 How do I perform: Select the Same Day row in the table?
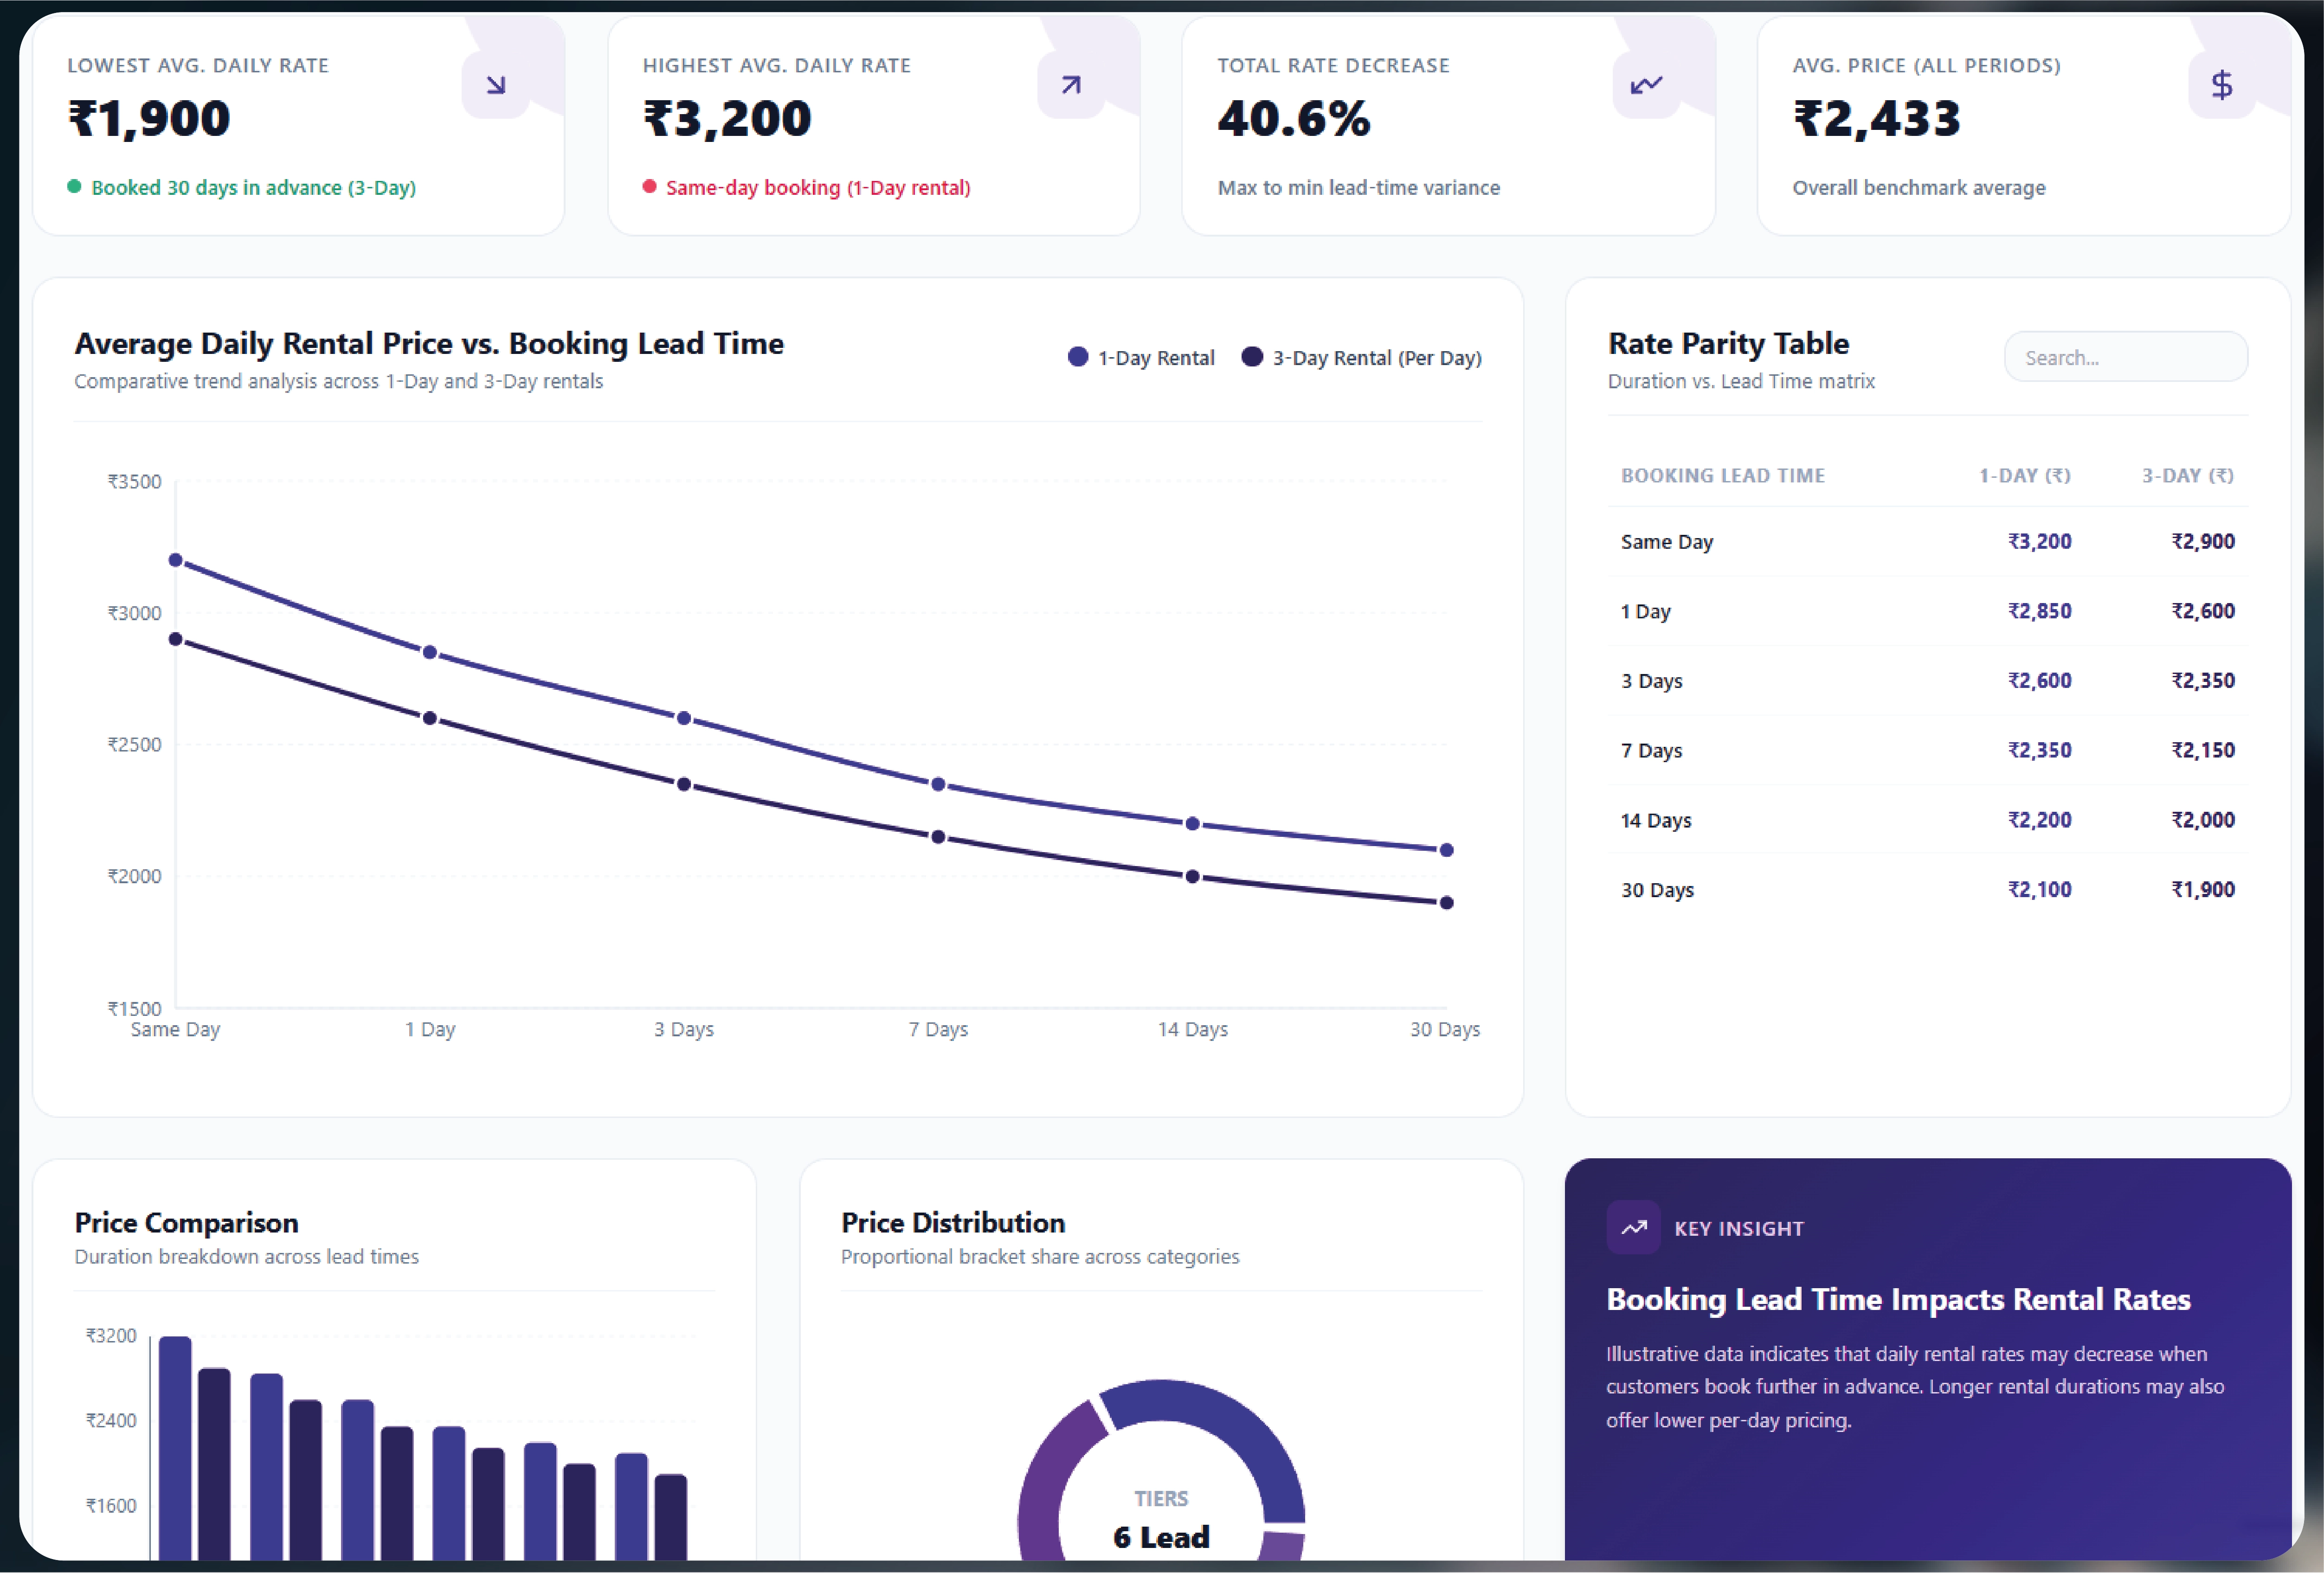1927,541
